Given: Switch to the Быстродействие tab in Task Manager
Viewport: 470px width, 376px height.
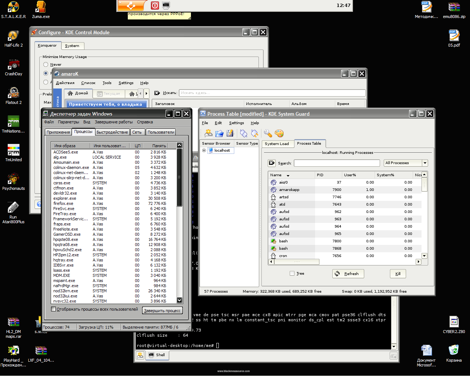Looking at the screenshot, I should click(x=112, y=132).
